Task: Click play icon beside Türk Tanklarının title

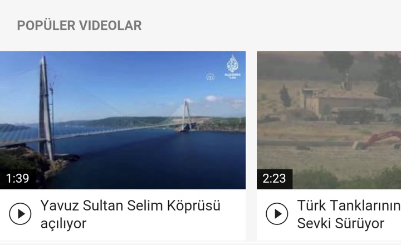Action: pos(277,214)
